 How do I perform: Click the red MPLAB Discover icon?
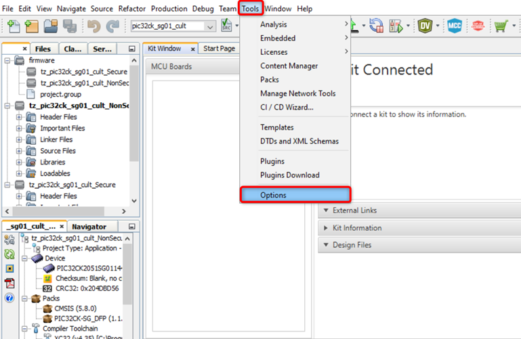tap(478, 26)
